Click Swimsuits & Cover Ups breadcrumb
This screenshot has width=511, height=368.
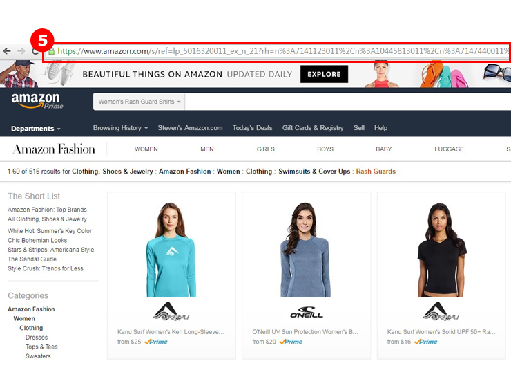(x=314, y=172)
